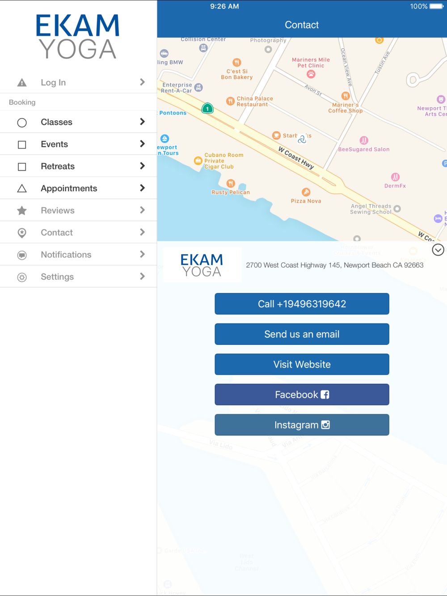The image size is (447, 596).
Task: Tap the Visit Website button
Action: [x=302, y=364]
